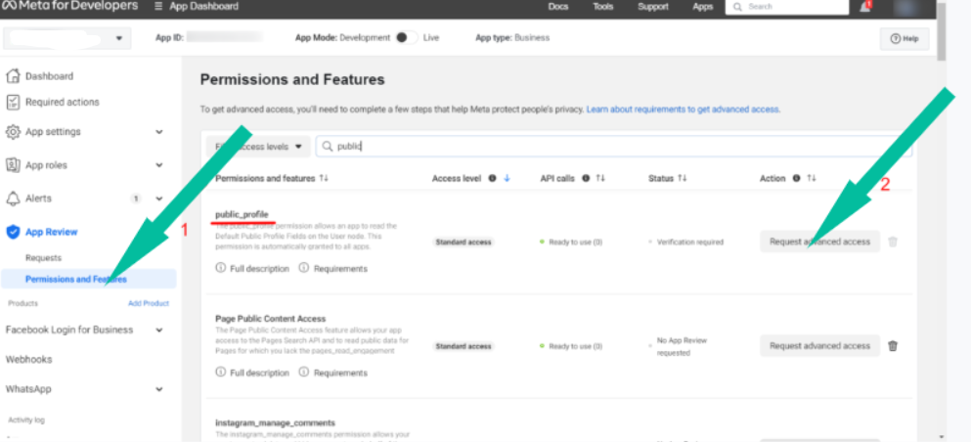This screenshot has height=442, width=971.
Task: Select Permissions and Features sidebar item
Action: [89, 280]
